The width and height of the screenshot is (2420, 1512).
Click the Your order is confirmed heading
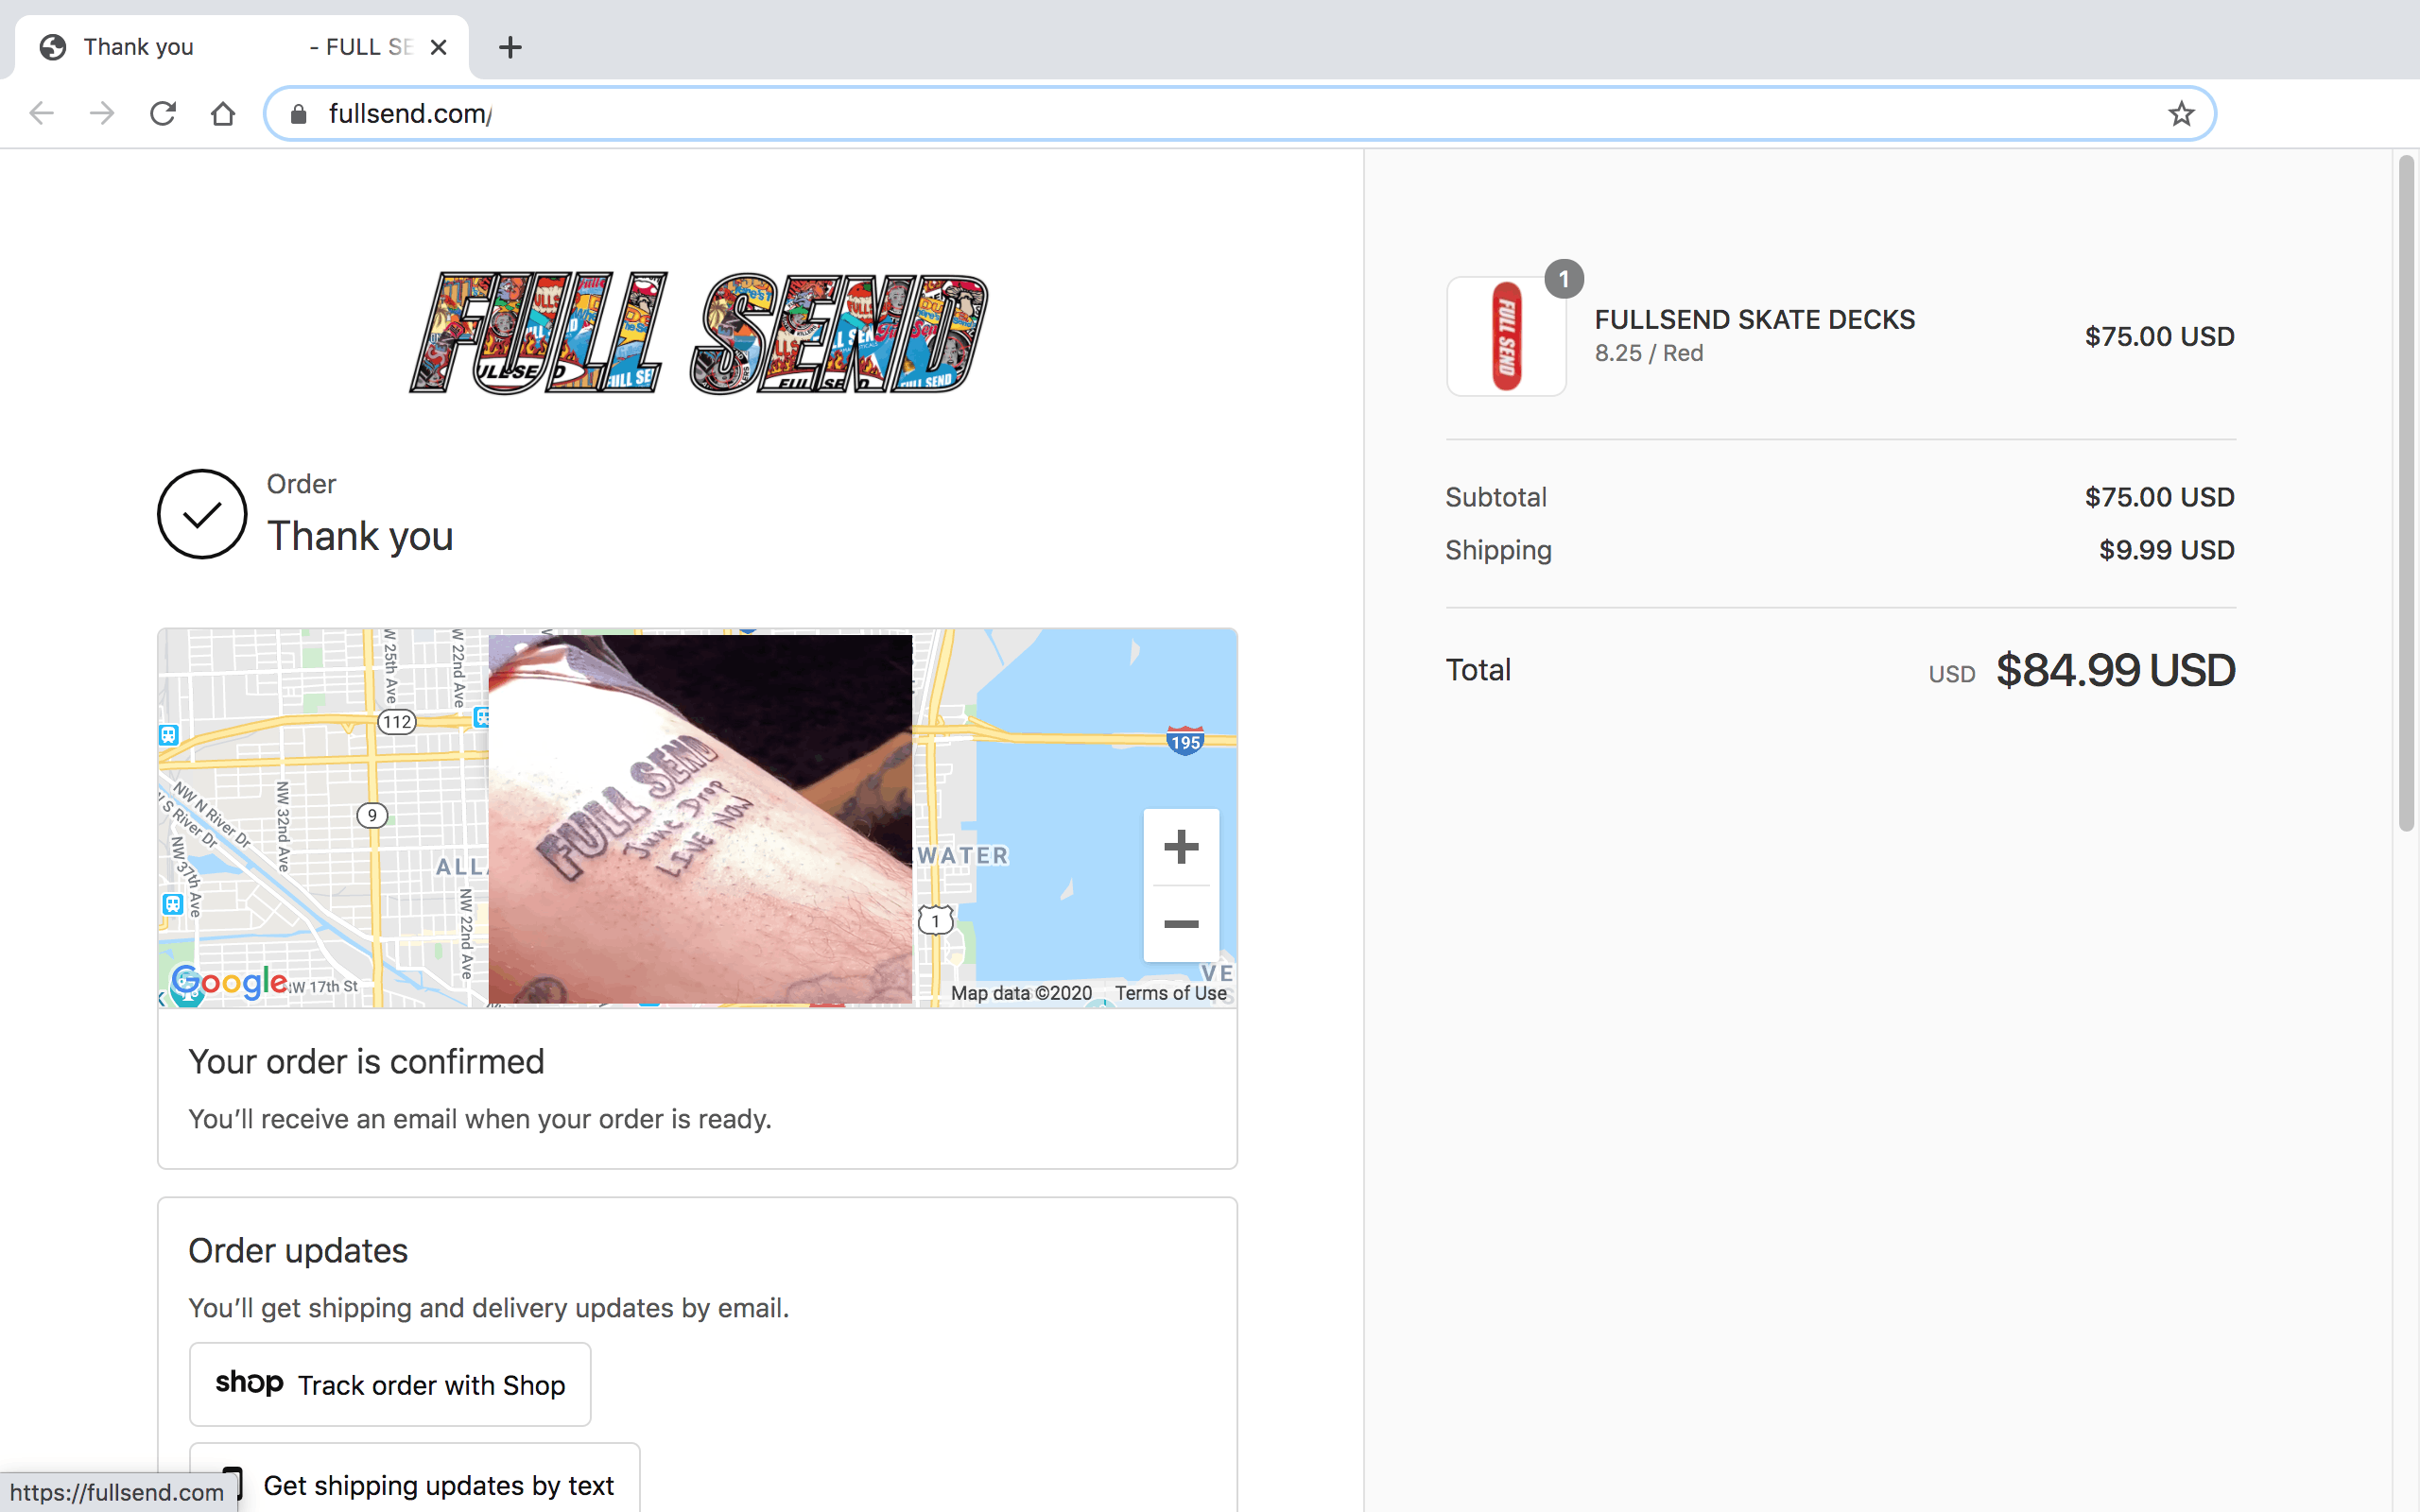click(x=366, y=1062)
